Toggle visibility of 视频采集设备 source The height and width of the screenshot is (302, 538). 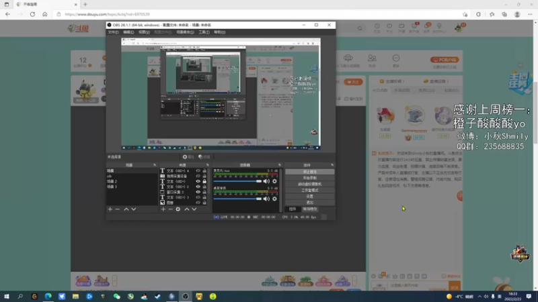pos(198,176)
